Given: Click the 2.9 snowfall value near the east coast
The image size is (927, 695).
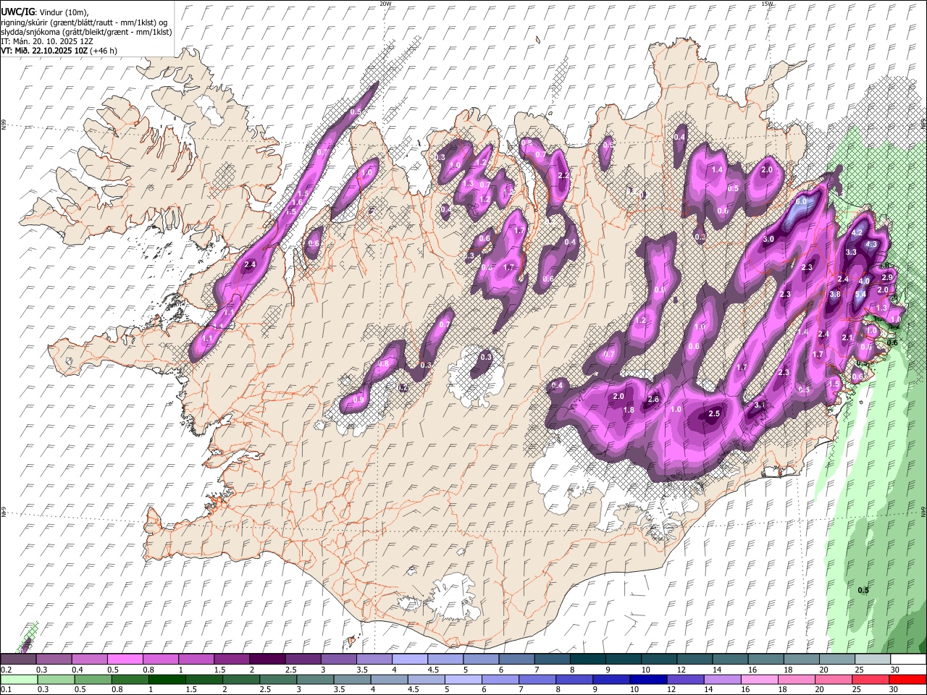Looking at the screenshot, I should pos(888,277).
